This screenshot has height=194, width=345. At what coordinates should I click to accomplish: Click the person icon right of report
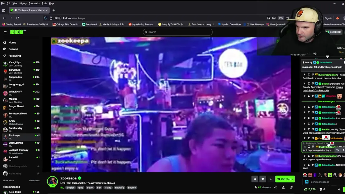(x=291, y=188)
